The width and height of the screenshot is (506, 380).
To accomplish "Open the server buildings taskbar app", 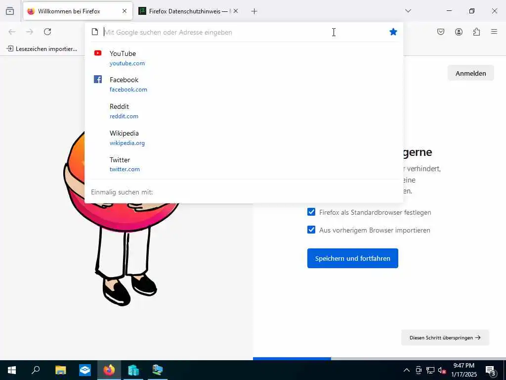I will point(133,370).
